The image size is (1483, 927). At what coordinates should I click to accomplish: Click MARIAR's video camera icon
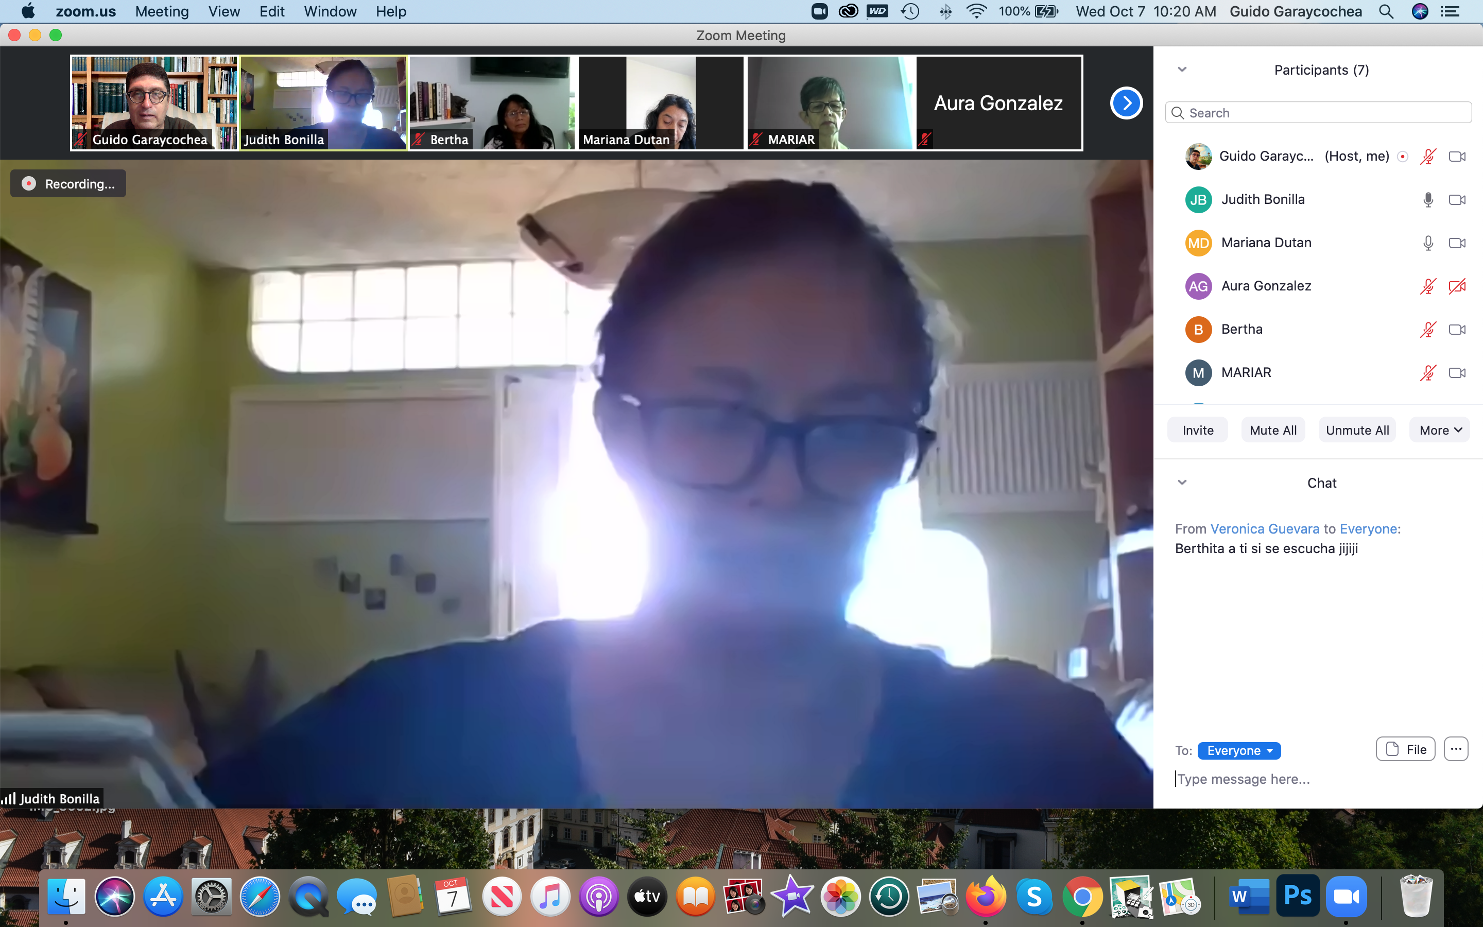coord(1457,373)
